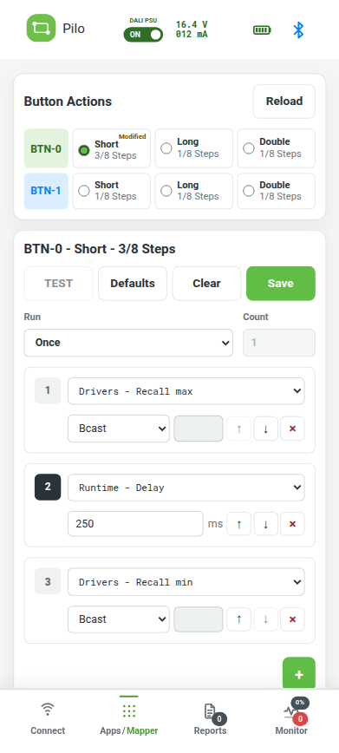
Task: Open the Run mode dropdown showing Once
Action: pyautogui.click(x=128, y=343)
